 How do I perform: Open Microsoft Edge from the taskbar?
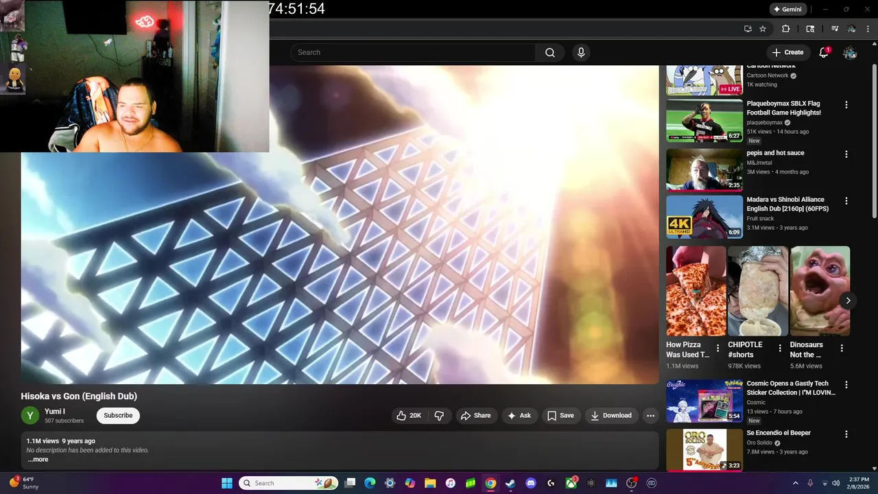click(x=370, y=483)
